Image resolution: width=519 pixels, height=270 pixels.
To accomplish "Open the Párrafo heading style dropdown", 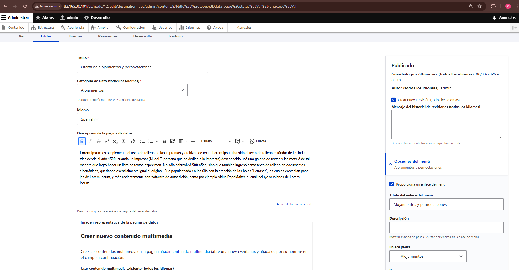I will pos(216,141).
